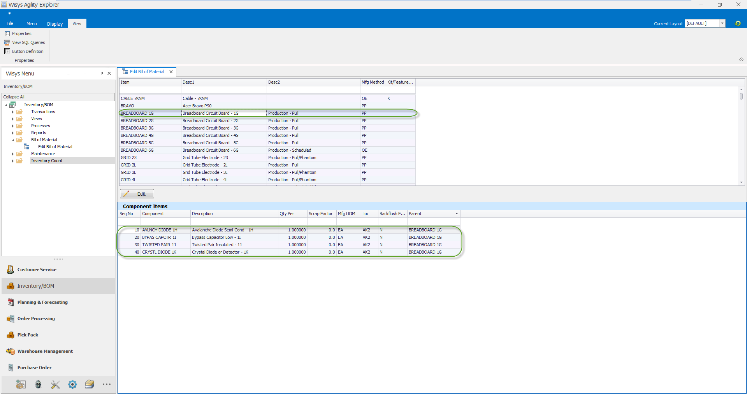The height and width of the screenshot is (394, 747).
Task: Select the Edit Bill of Material tree item
Action: click(55, 147)
